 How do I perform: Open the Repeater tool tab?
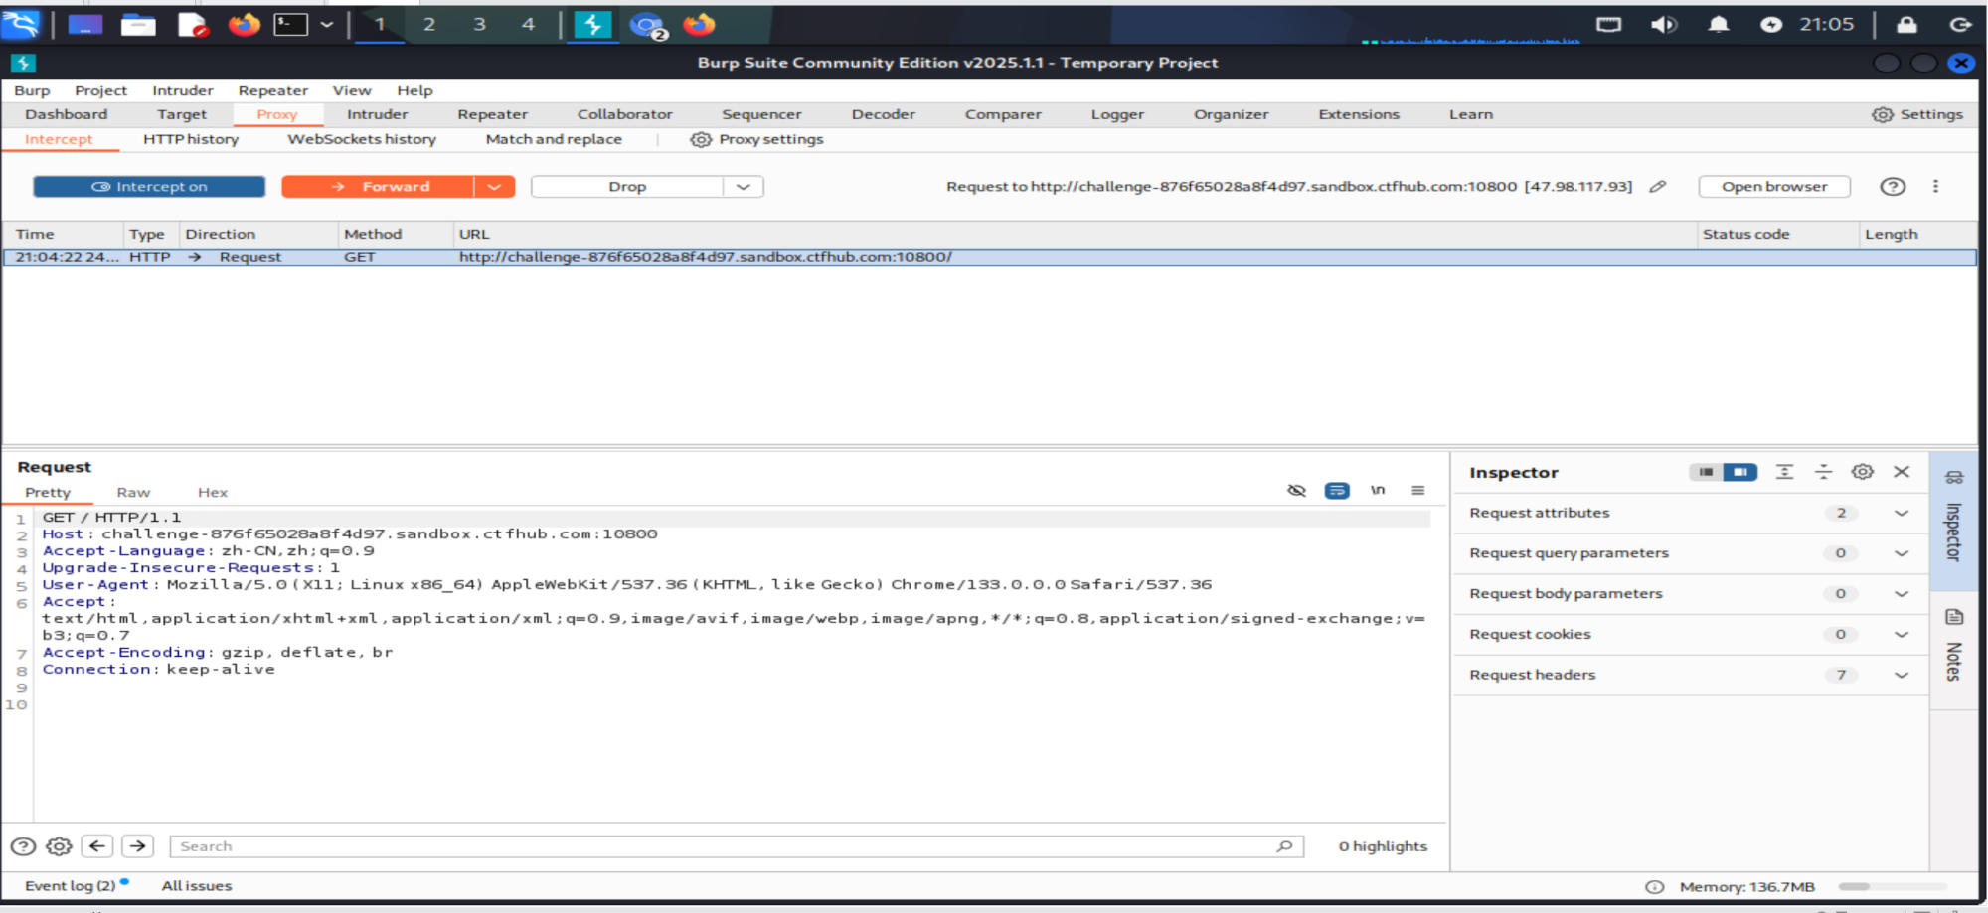coord(492,115)
